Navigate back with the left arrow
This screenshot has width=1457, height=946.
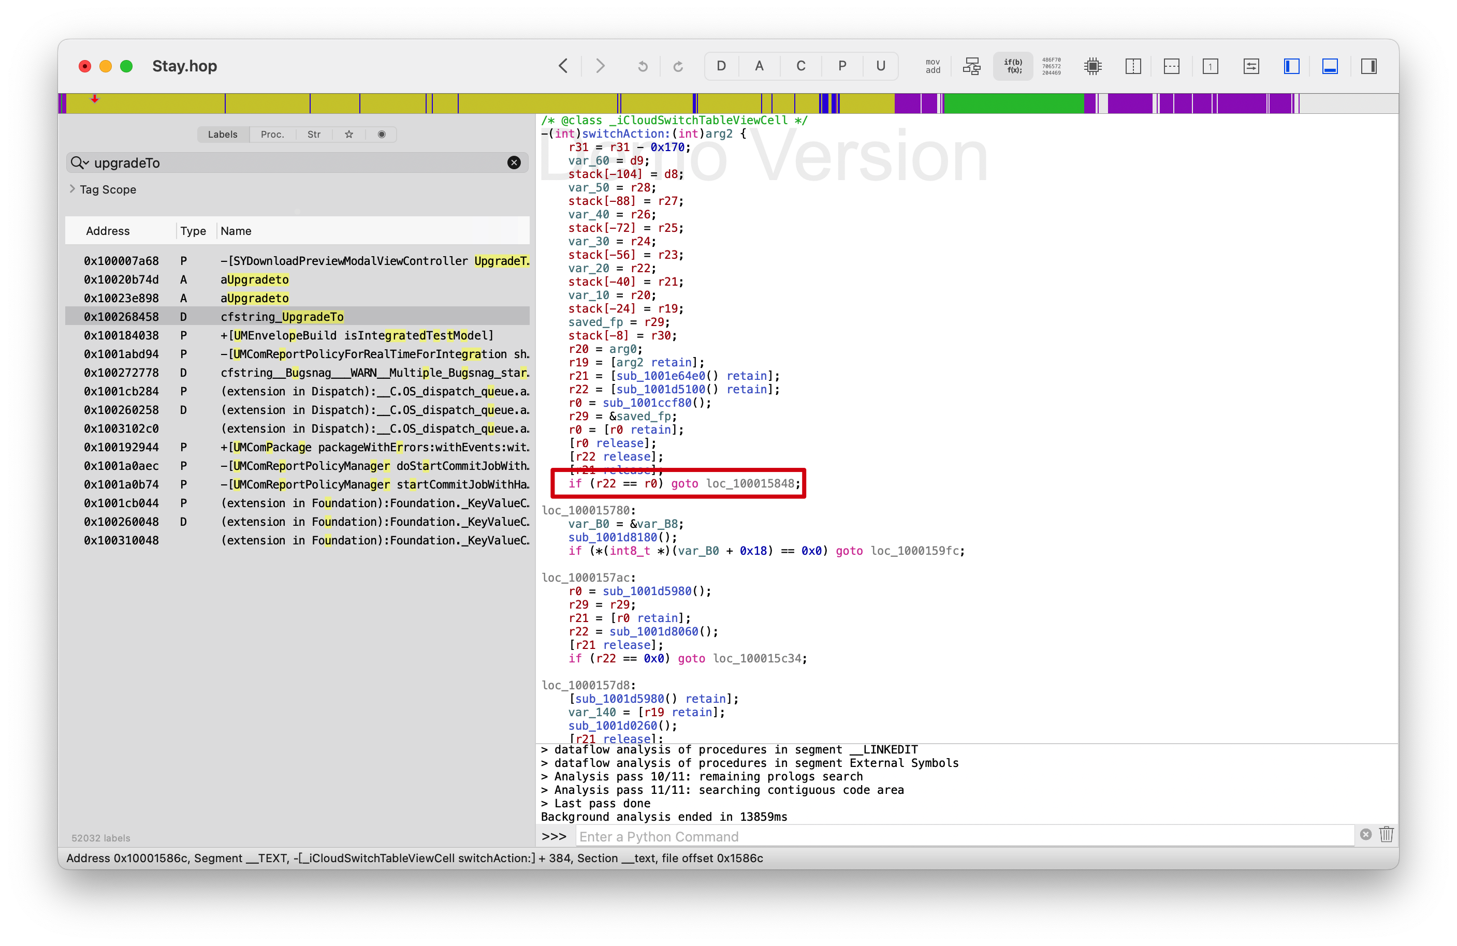(x=563, y=66)
